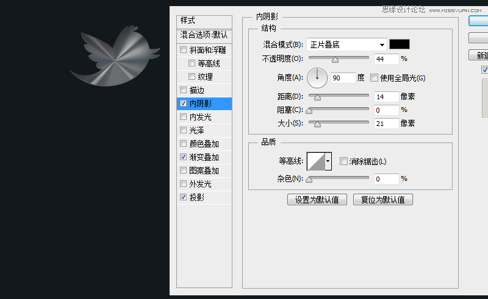488x299 pixels.
Task: Enable 消除锯齿 anti-alias checkbox
Action: pyautogui.click(x=343, y=161)
